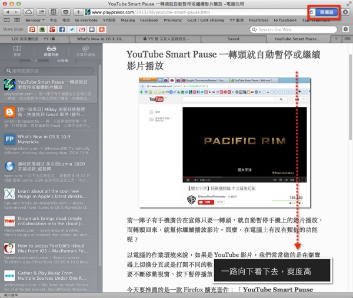This screenshot has height=298, width=353.
Task: Open 'Prismatic' bookmark in bookmarks bar
Action: pyautogui.click(x=172, y=20)
